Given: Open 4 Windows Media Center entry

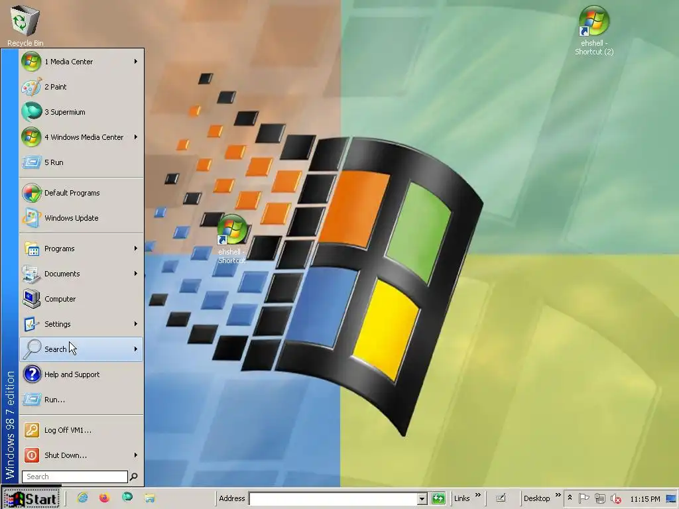Looking at the screenshot, I should (x=82, y=137).
